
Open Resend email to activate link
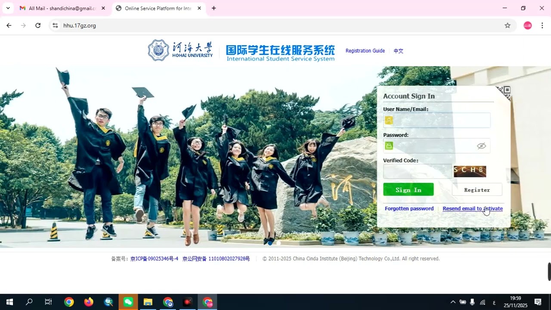(473, 208)
